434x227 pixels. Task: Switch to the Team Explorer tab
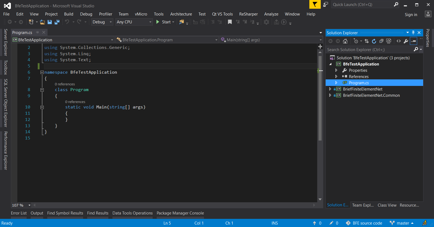pyautogui.click(x=363, y=205)
